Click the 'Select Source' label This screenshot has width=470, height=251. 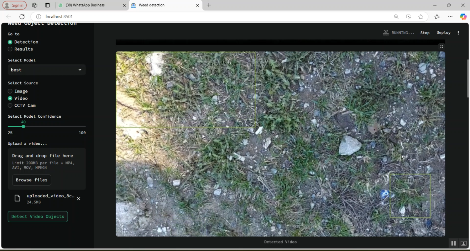23,83
